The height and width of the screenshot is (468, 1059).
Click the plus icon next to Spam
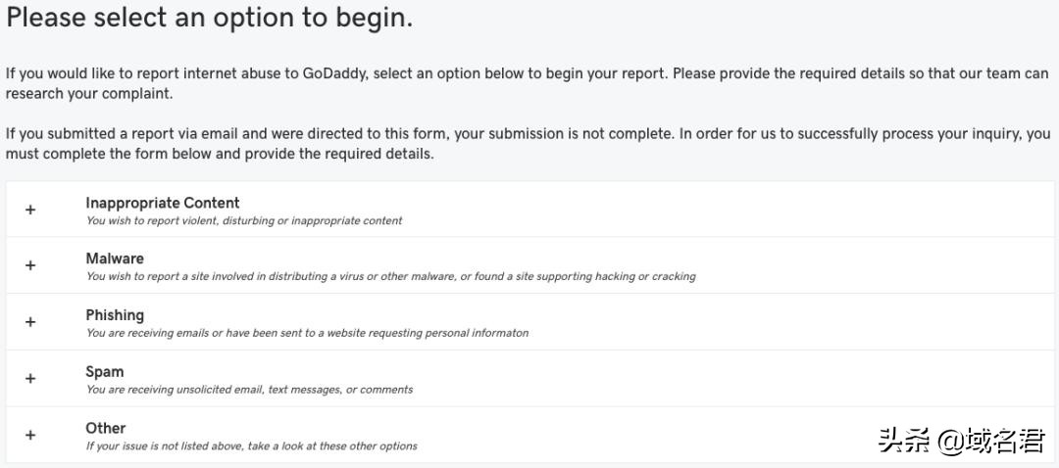(x=30, y=379)
